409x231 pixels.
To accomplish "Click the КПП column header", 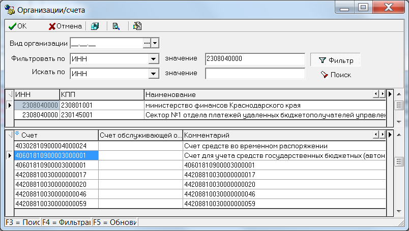I will pyautogui.click(x=102, y=95).
